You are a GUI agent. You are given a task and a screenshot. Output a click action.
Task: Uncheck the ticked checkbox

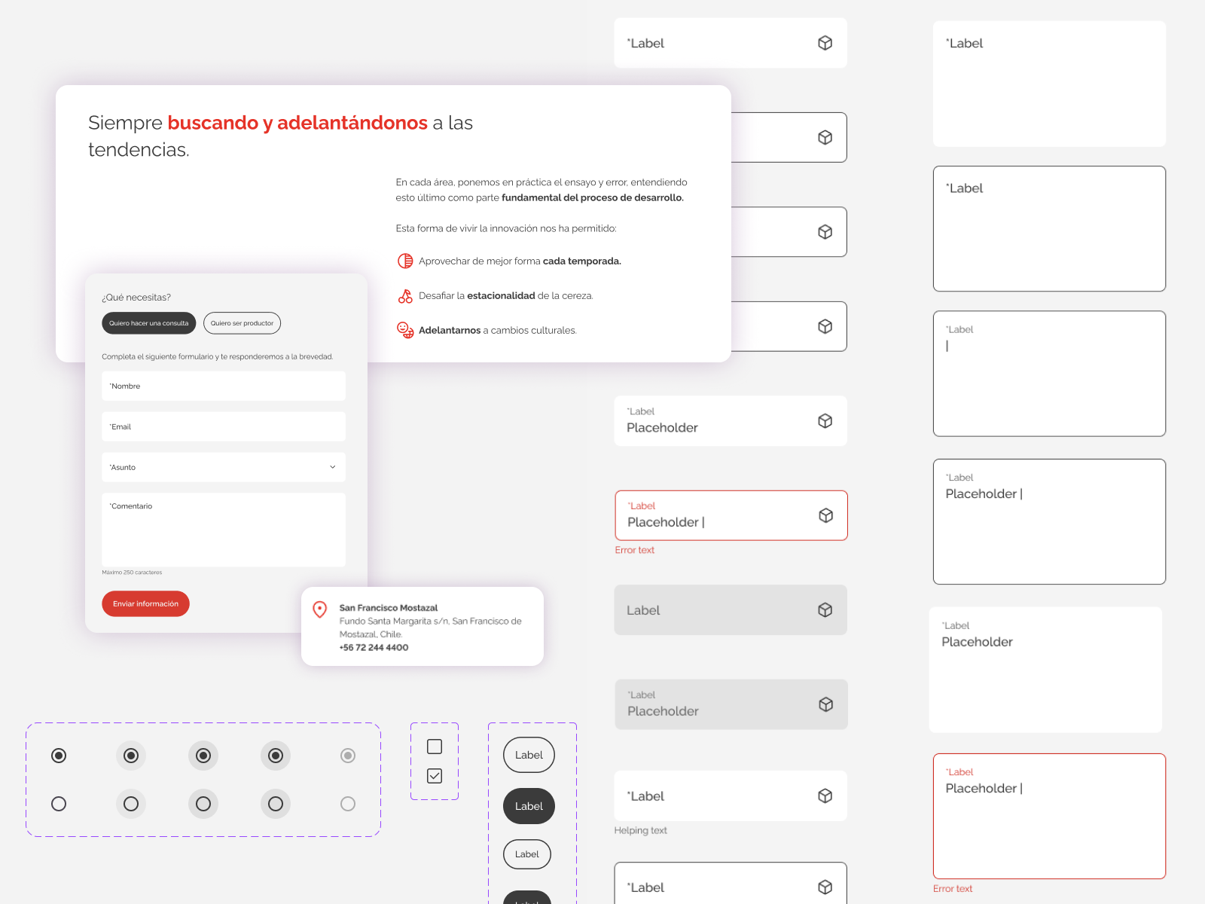pyautogui.click(x=435, y=776)
